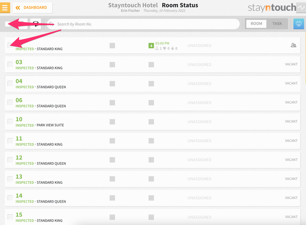The height and width of the screenshot is (225, 306).
Task: Open room number 06
Action: point(19,100)
